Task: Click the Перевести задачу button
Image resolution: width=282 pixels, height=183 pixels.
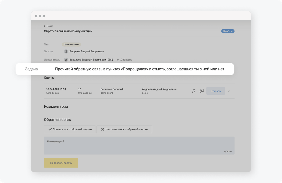Action: (61, 163)
